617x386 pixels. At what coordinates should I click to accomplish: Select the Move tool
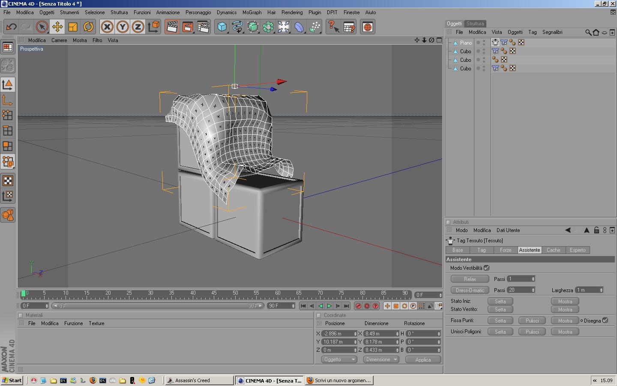point(57,27)
